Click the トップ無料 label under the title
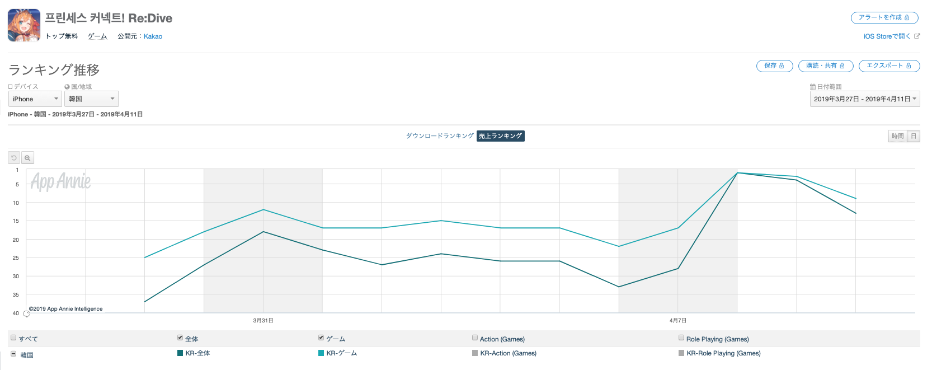Image resolution: width=932 pixels, height=370 pixels. [62, 36]
